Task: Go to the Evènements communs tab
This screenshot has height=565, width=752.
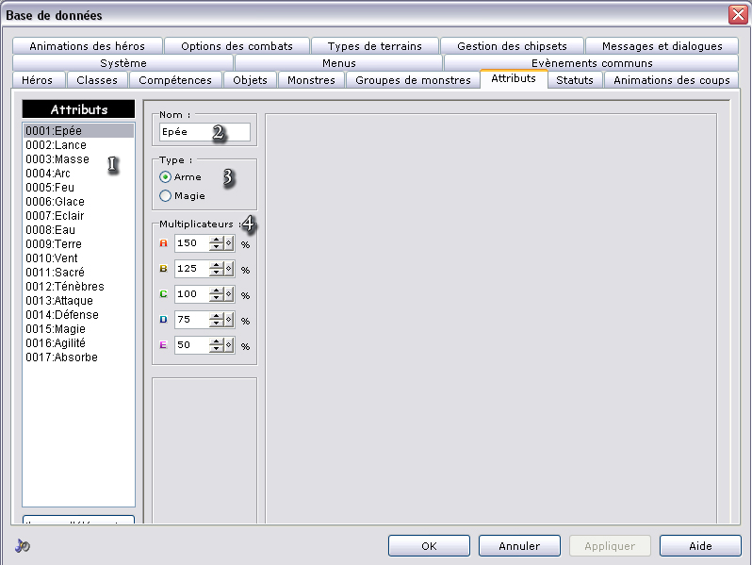Action: click(x=591, y=63)
